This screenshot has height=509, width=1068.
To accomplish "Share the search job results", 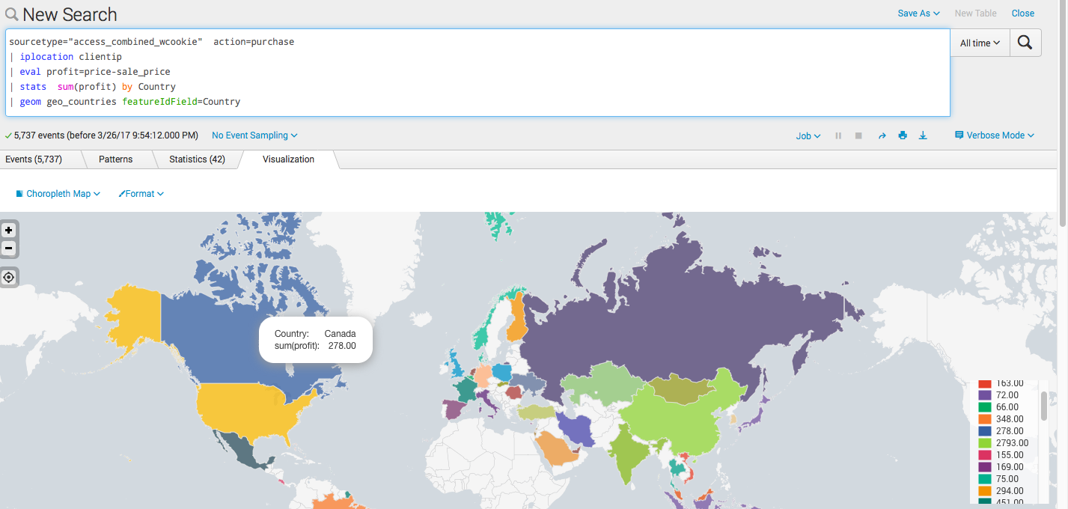I will click(x=882, y=136).
